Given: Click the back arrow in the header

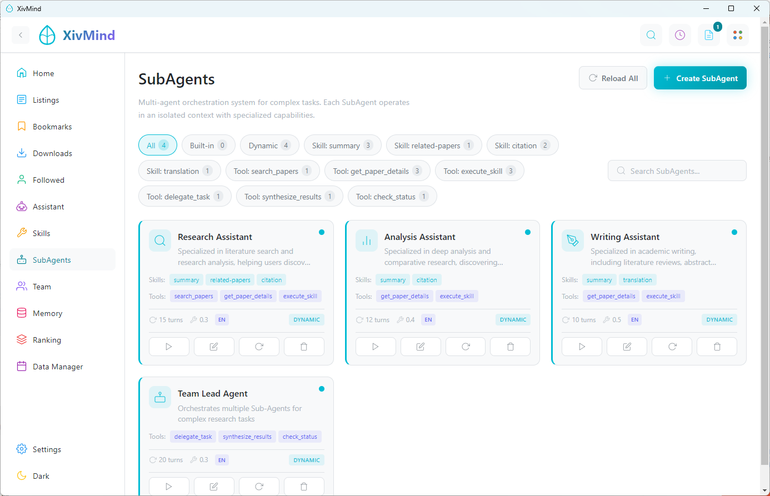Looking at the screenshot, I should click(x=21, y=35).
